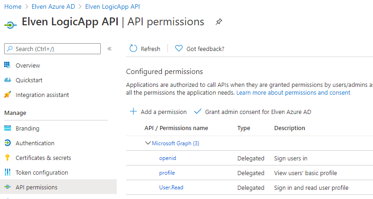
Task: Click the checkmark icon for admin consent
Action: pos(197,111)
